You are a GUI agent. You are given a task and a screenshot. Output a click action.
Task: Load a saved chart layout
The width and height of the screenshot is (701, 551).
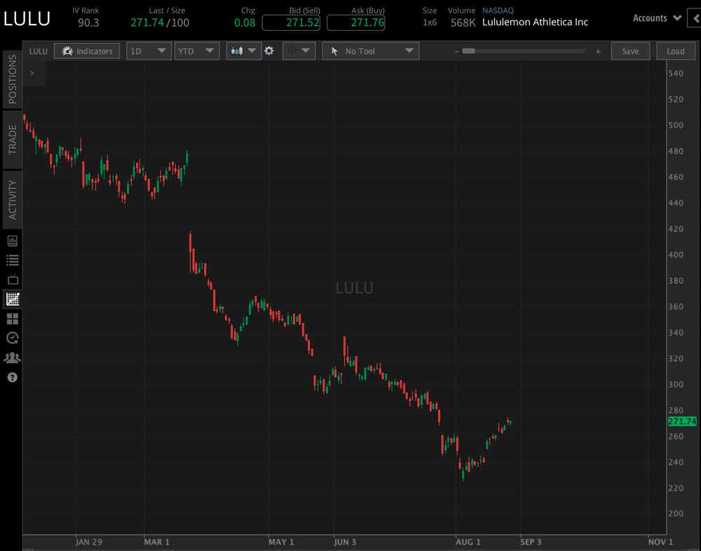tap(675, 50)
